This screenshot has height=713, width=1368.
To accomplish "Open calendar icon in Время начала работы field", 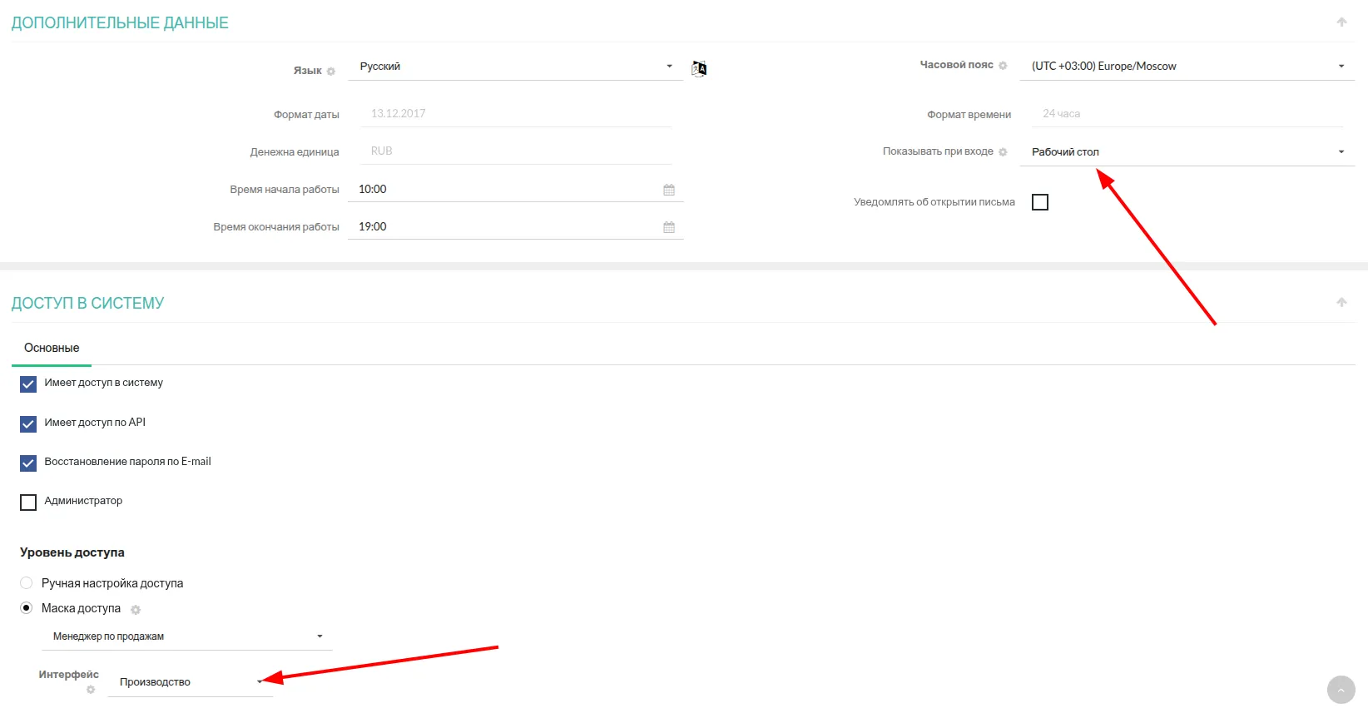I will [669, 190].
